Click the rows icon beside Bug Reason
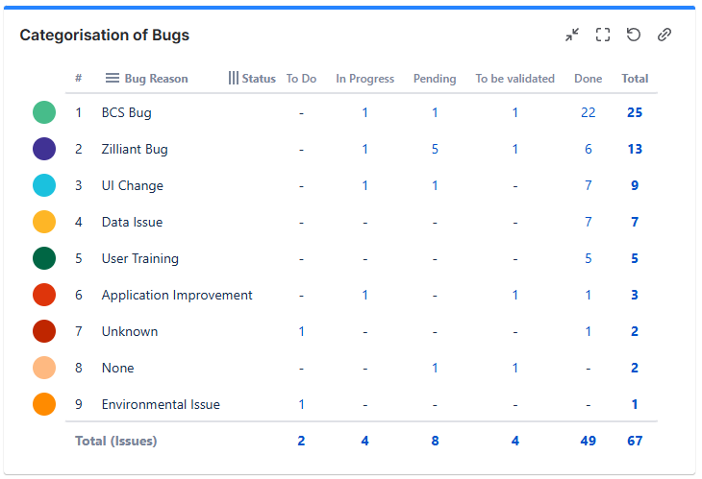Image resolution: width=702 pixels, height=479 pixels. (x=112, y=78)
